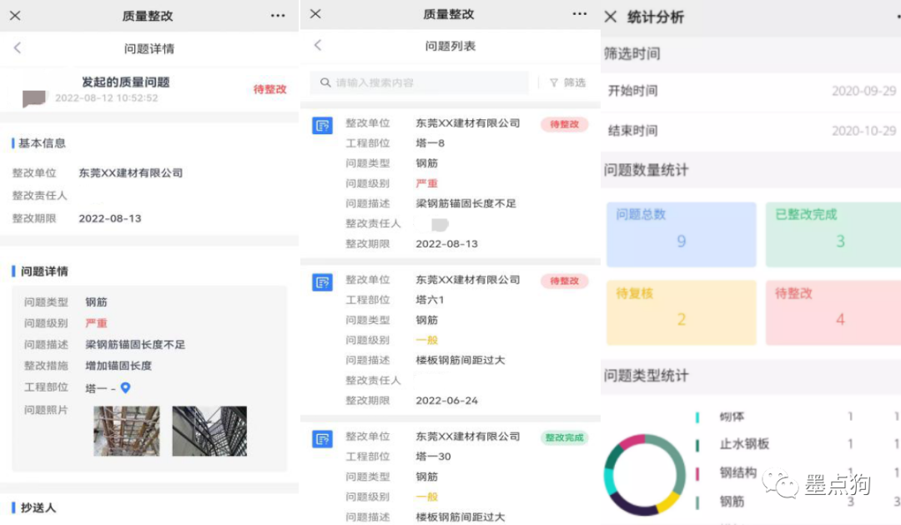Click the back arrow on 问题详情 page
The height and width of the screenshot is (525, 901).
(x=18, y=48)
